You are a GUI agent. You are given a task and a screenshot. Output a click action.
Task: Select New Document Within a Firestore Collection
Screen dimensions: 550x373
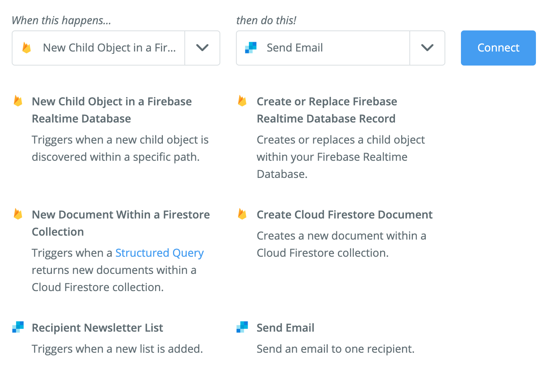(x=121, y=223)
